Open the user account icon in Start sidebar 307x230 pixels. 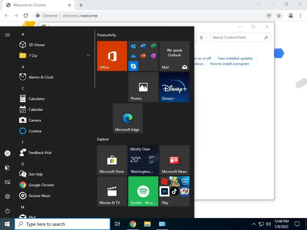click(7, 153)
